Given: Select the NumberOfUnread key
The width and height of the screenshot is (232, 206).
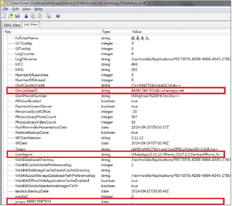Looking at the screenshot, I should click(x=30, y=80).
